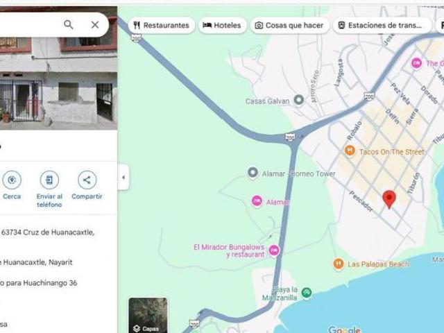Screen dimensions: 444x333
Task: Click the Playa la Manzanilla label
Action: 280,293
